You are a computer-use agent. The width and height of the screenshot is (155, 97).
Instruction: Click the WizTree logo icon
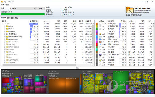[130, 11]
